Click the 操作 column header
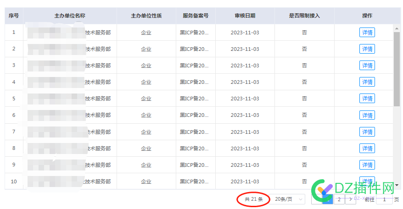Image resolution: width=403 pixels, height=209 pixels. (x=367, y=16)
